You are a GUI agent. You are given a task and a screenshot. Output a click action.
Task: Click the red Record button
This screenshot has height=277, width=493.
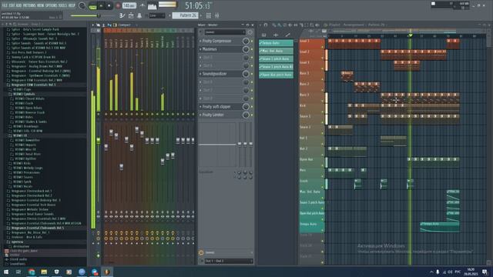pyautogui.click(x=118, y=5)
